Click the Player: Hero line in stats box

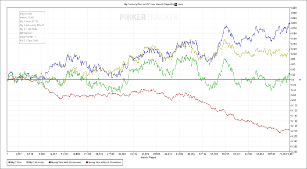click(x=26, y=14)
